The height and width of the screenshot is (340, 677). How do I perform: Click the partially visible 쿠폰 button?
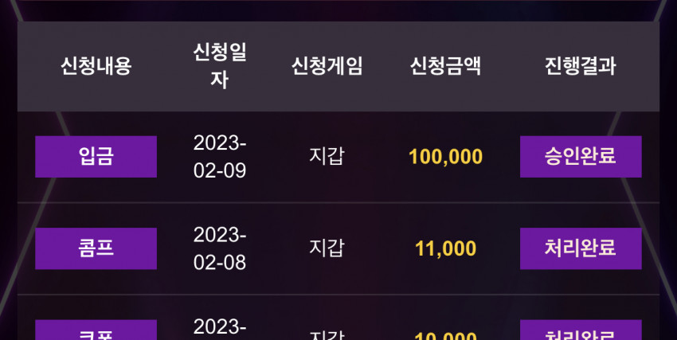tap(96, 330)
